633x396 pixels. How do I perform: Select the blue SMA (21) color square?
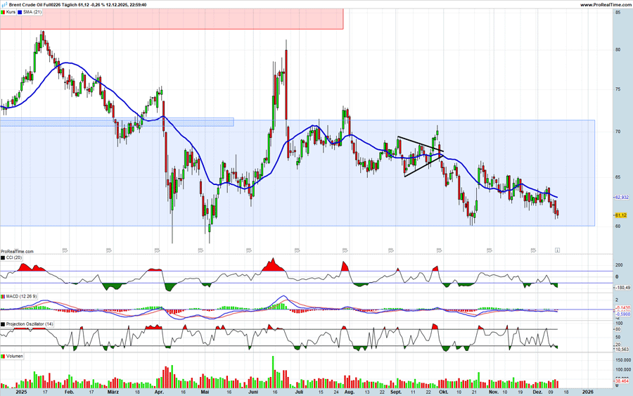[20, 12]
